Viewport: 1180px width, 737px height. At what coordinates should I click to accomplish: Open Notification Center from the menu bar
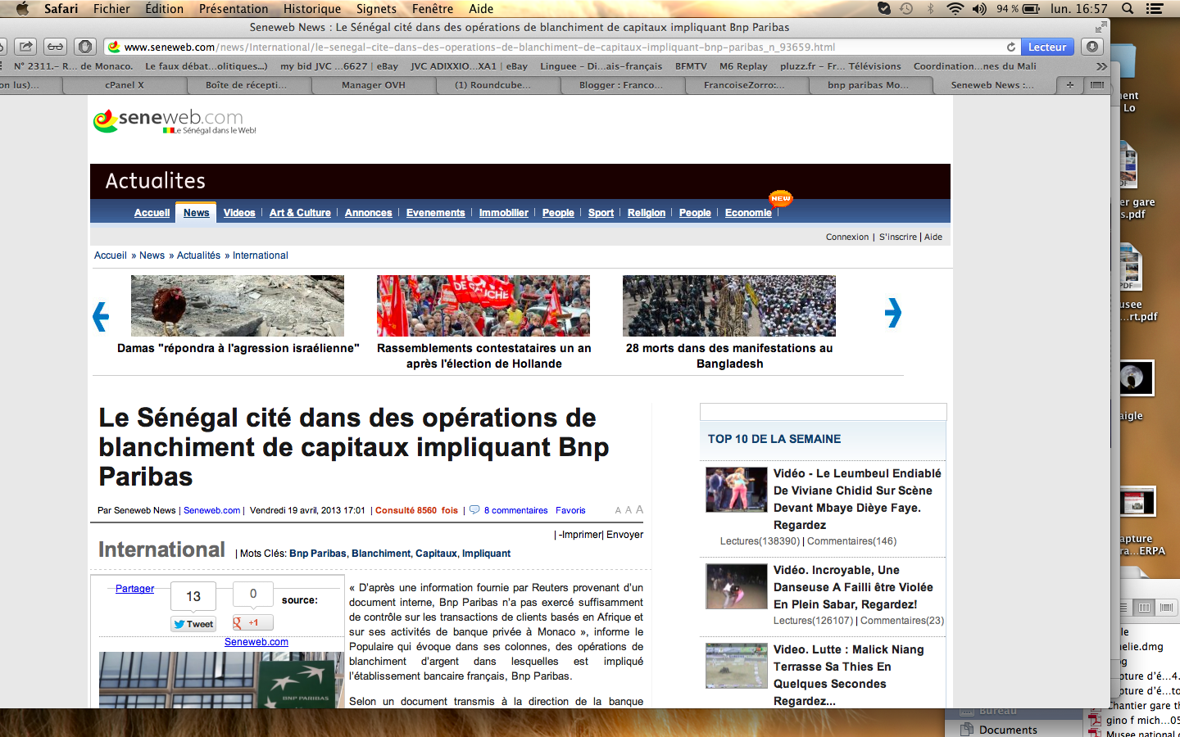pyautogui.click(x=1155, y=9)
